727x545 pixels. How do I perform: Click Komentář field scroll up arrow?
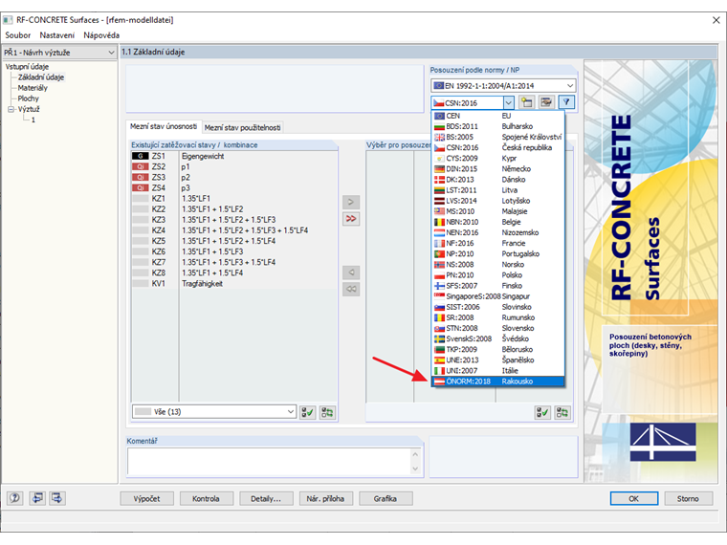point(415,454)
